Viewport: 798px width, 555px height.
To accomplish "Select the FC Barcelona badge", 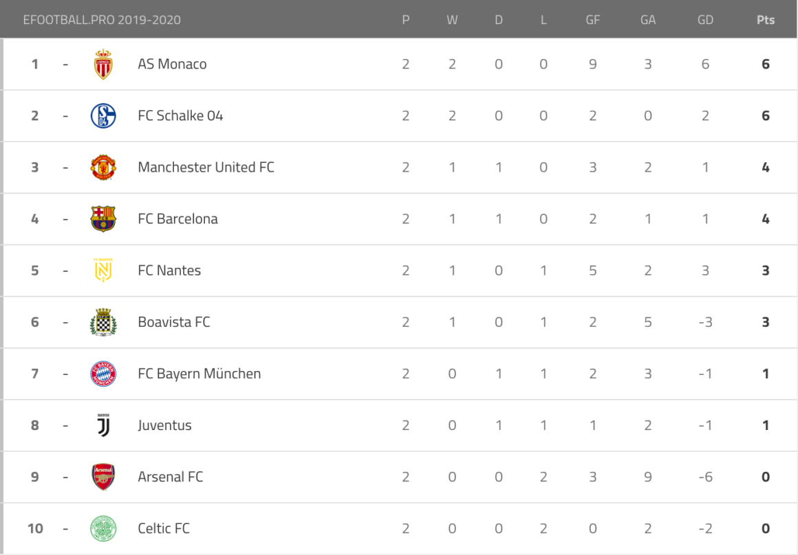I will point(103,219).
